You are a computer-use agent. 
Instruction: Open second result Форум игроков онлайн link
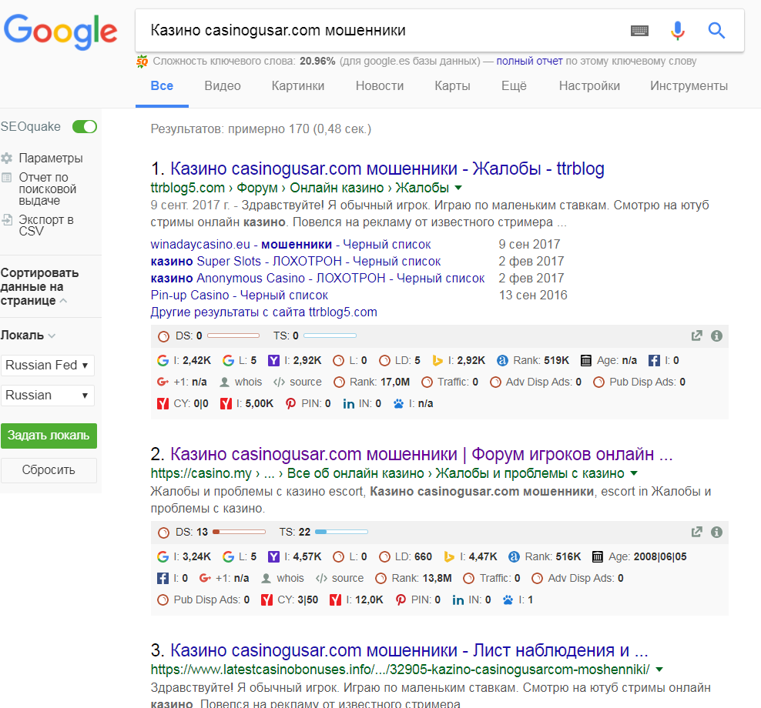pos(421,454)
